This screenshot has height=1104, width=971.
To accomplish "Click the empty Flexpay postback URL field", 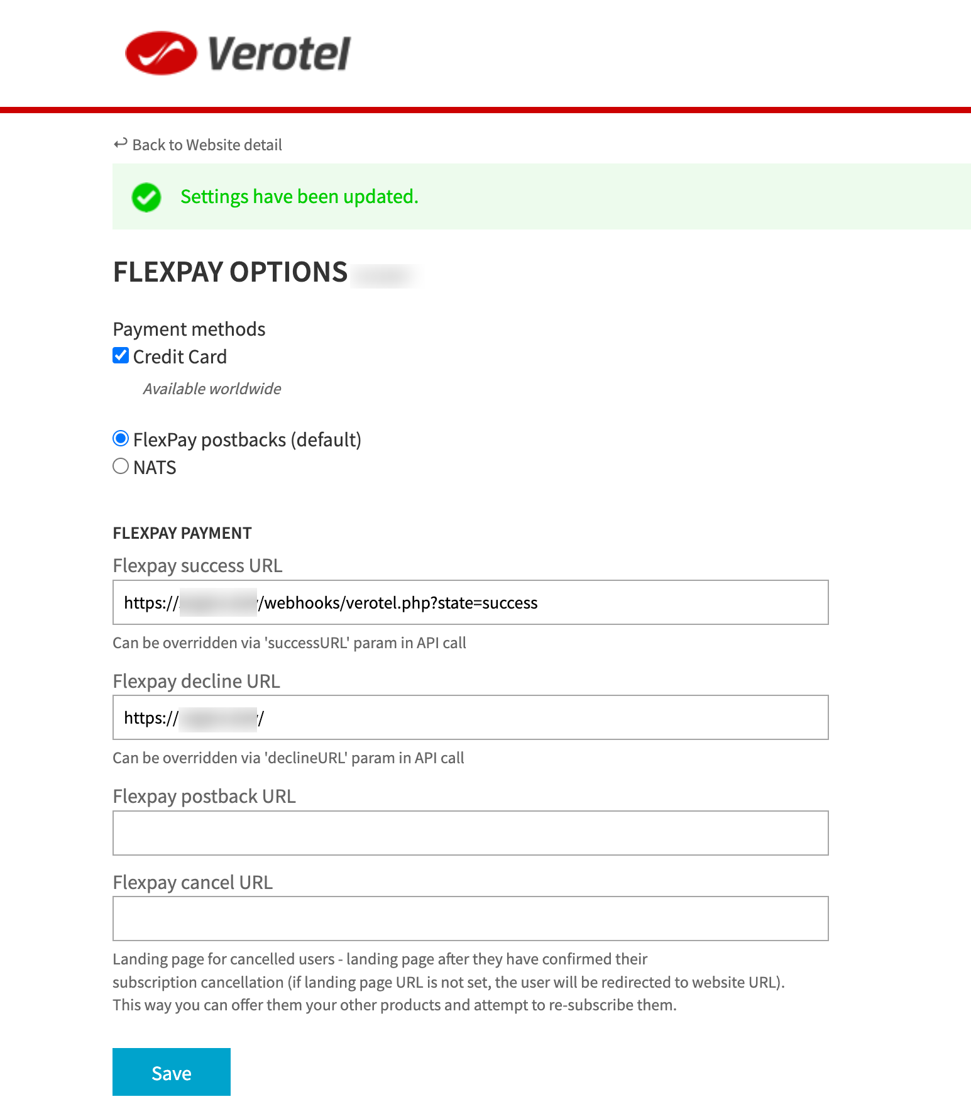I will 470,833.
